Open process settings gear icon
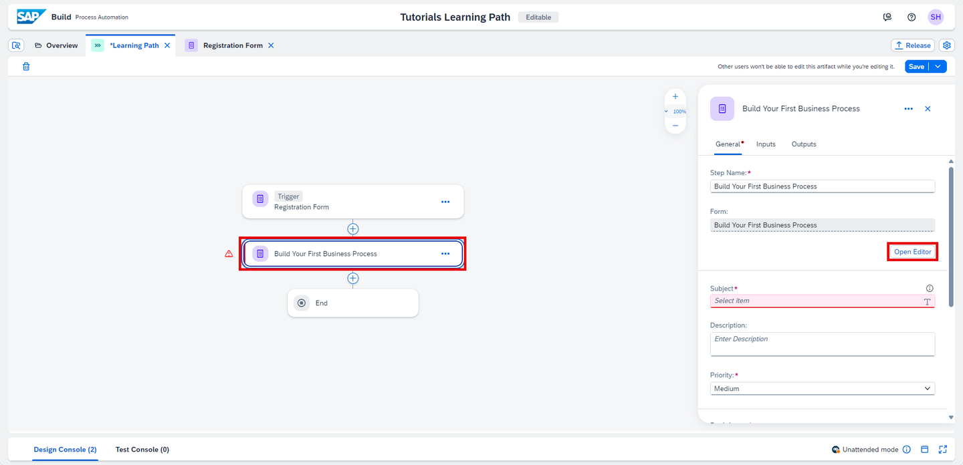The width and height of the screenshot is (963, 465). point(947,45)
